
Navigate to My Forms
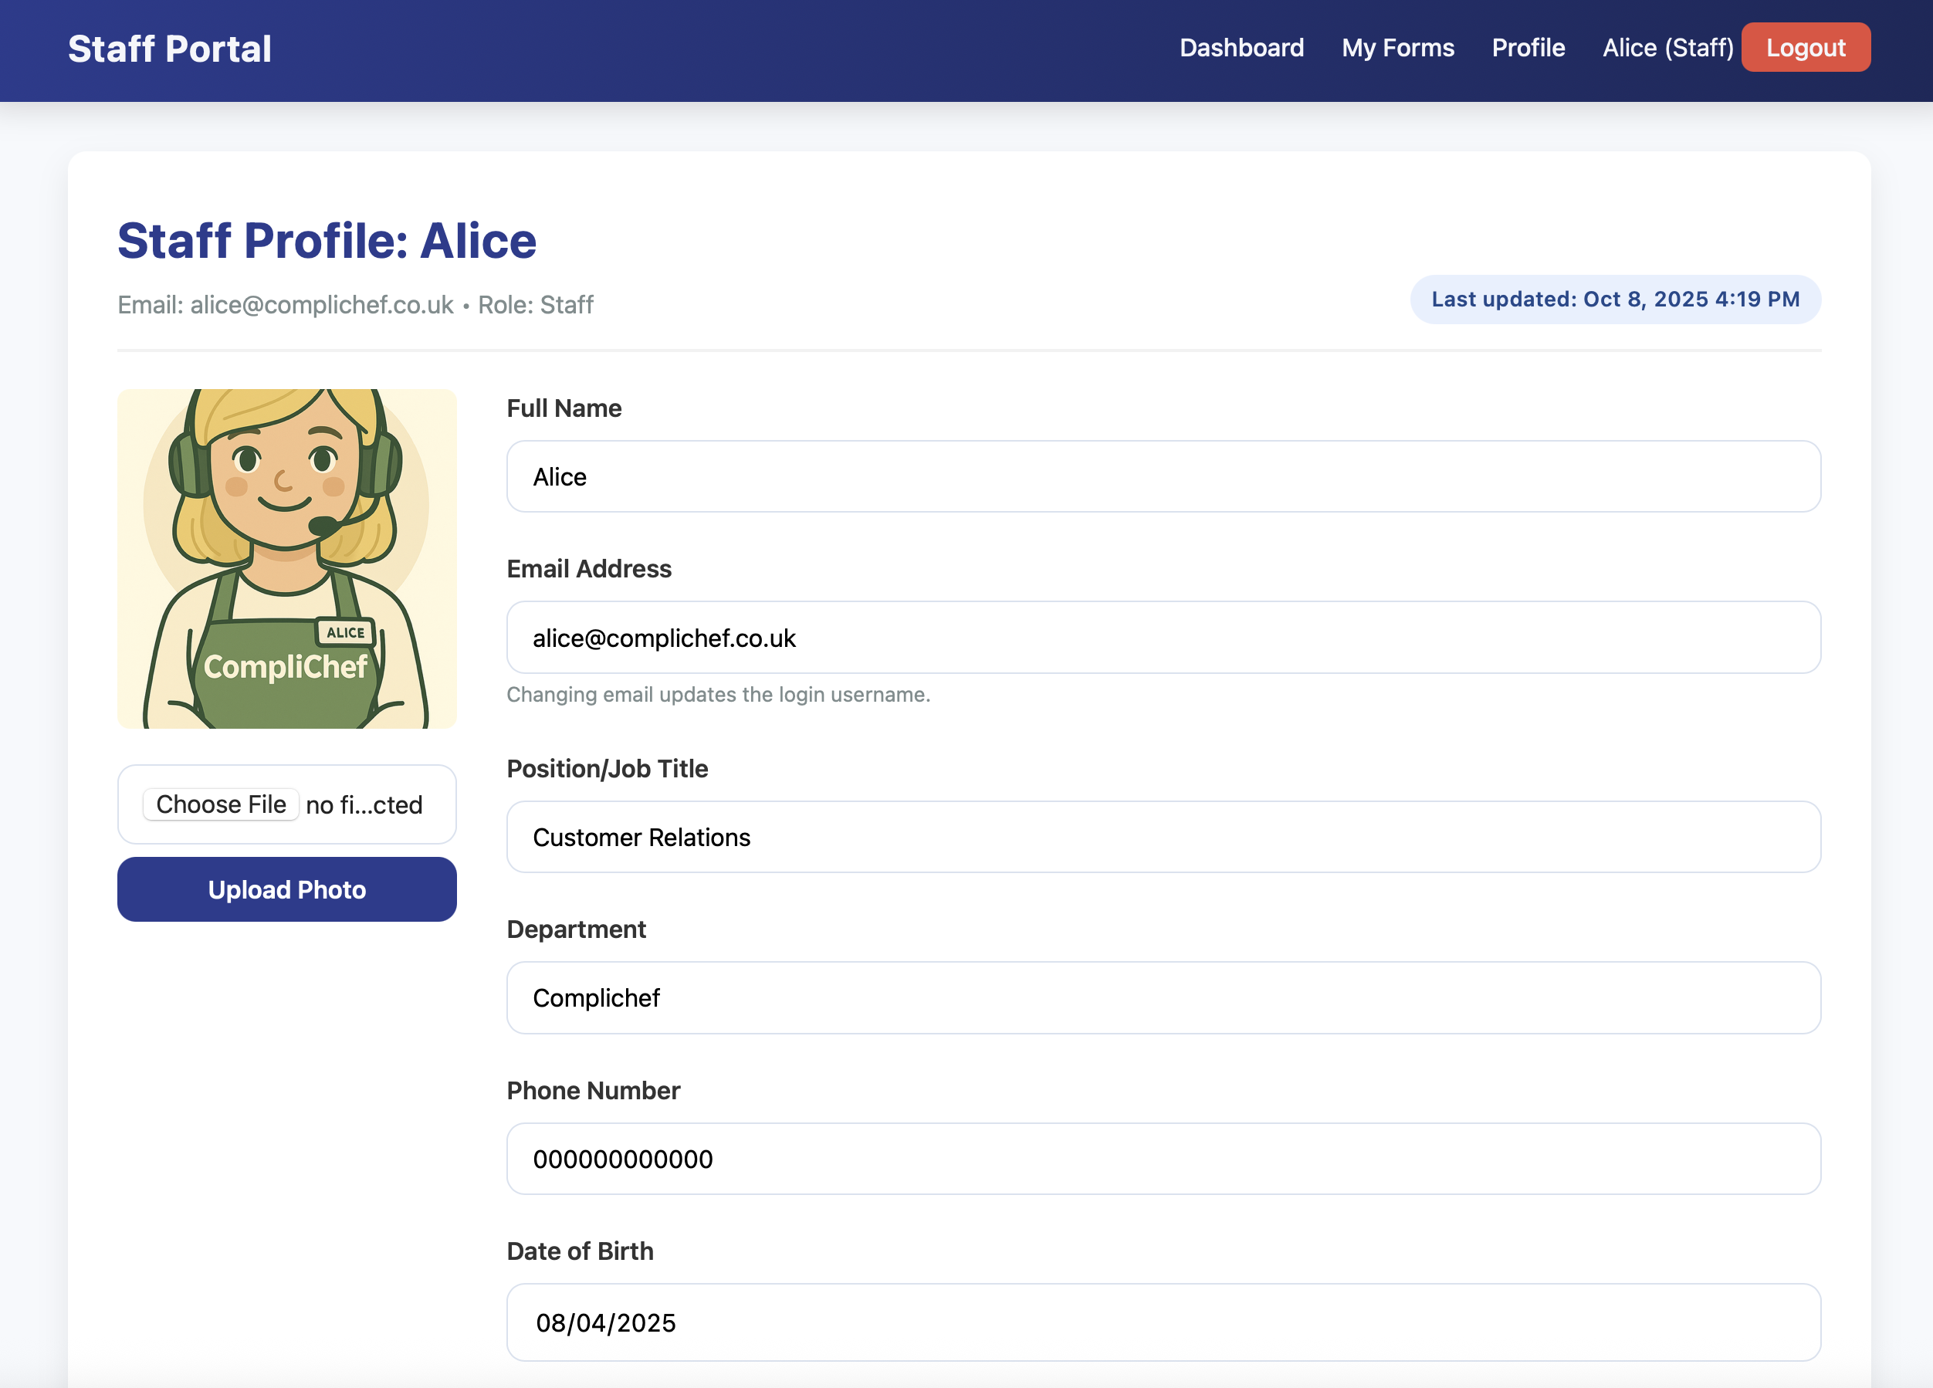click(x=1398, y=48)
